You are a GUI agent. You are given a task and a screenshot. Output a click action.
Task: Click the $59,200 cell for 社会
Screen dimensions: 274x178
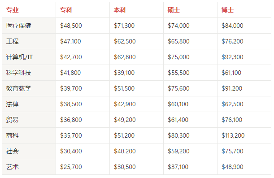178,151
